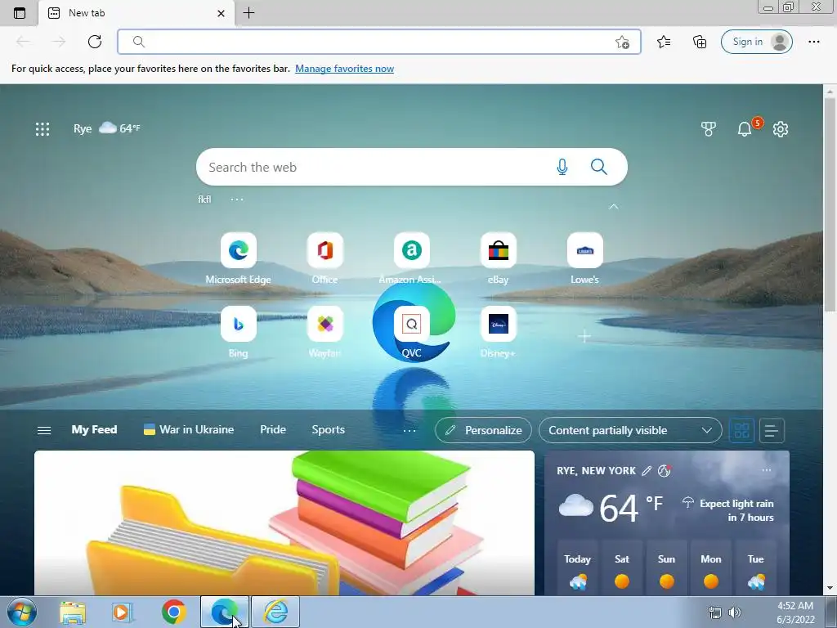The height and width of the screenshot is (628, 837).
Task: Open notifications bell icon
Action: (x=744, y=128)
